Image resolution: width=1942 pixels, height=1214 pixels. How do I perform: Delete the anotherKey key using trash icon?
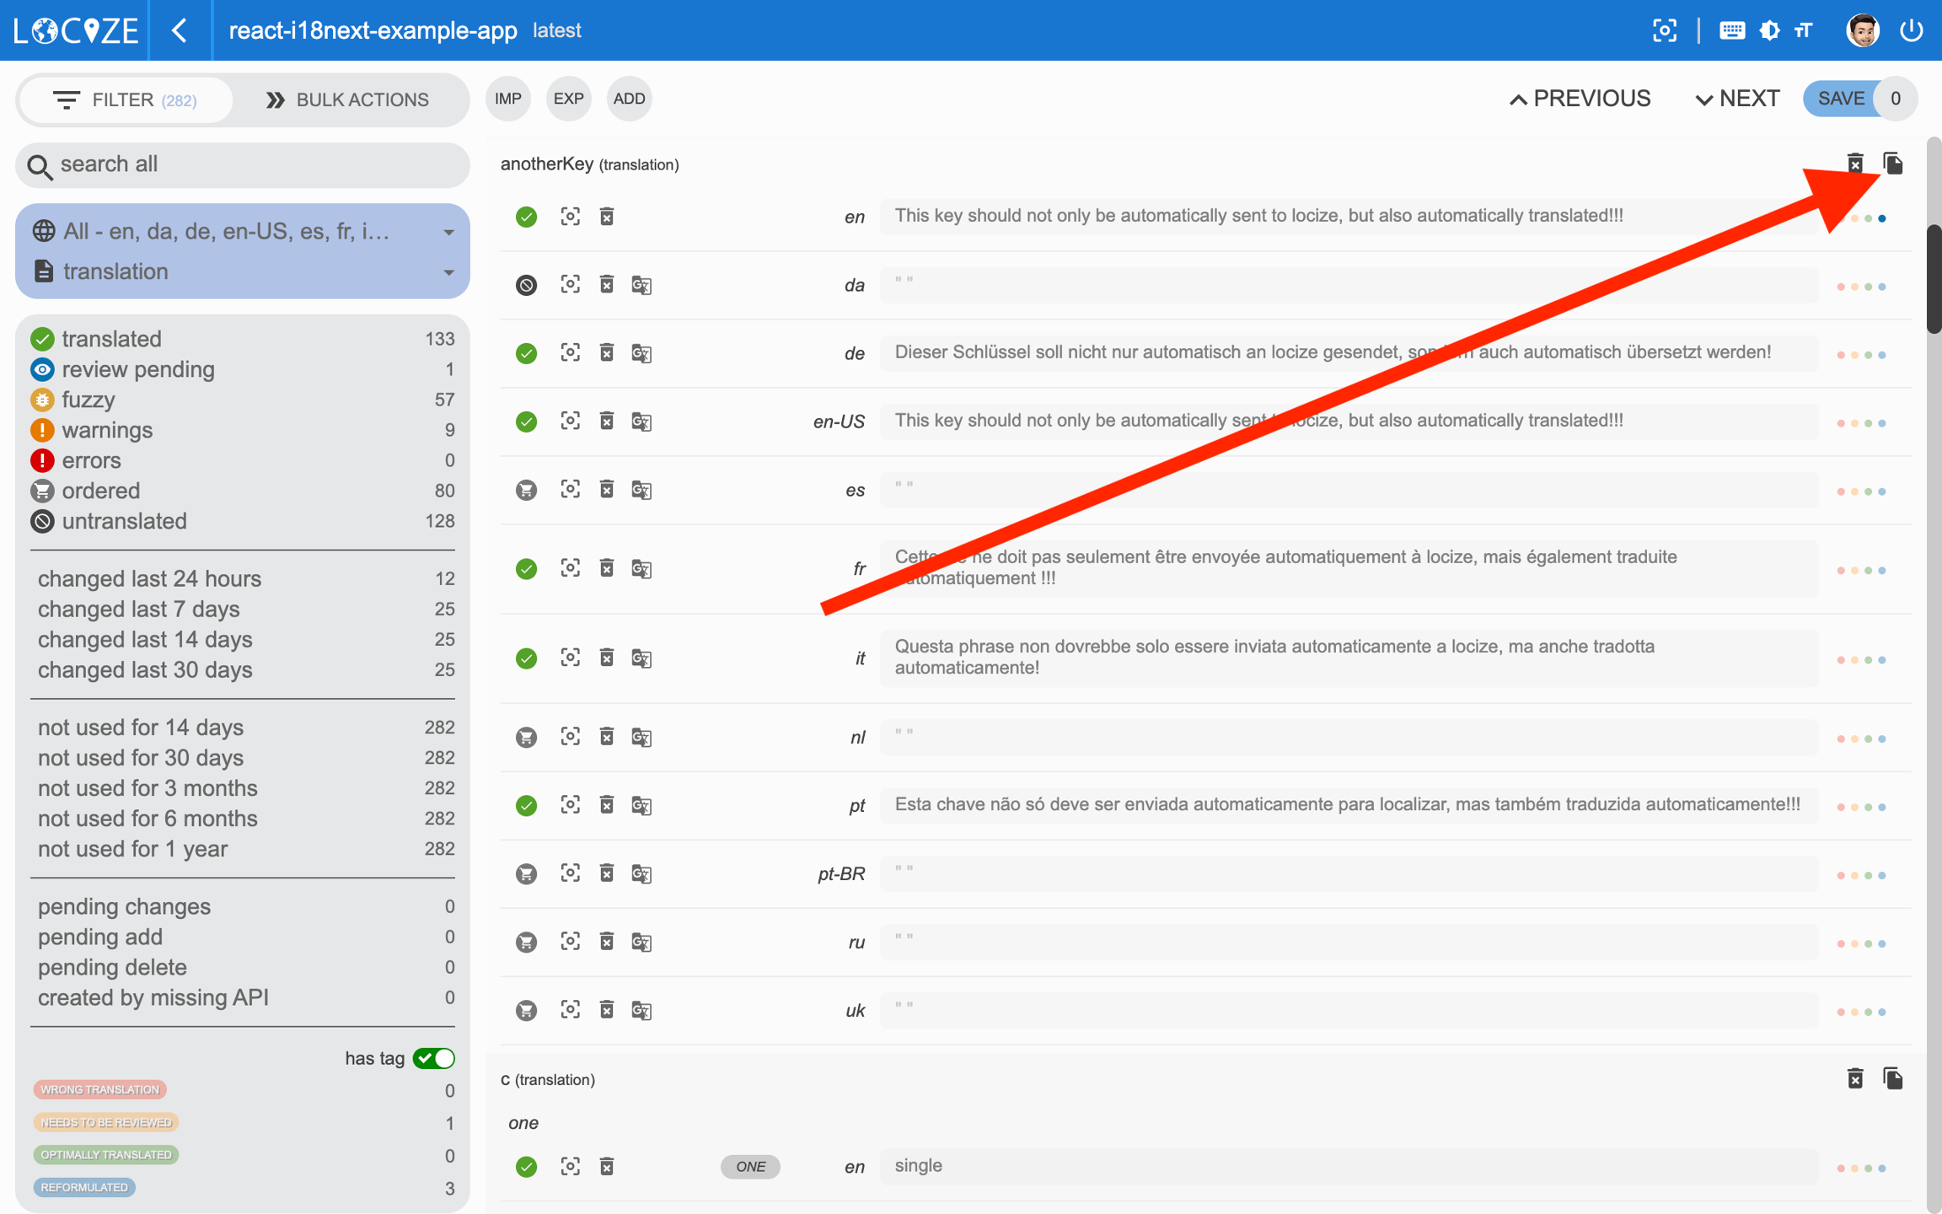click(x=1855, y=164)
